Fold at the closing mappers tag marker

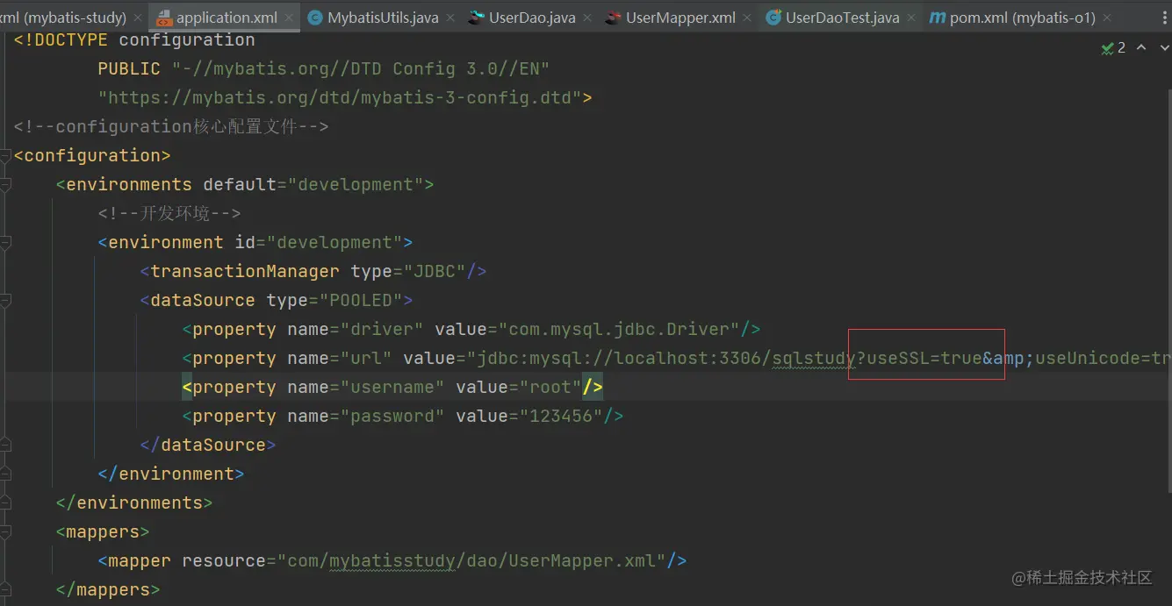pos(5,589)
